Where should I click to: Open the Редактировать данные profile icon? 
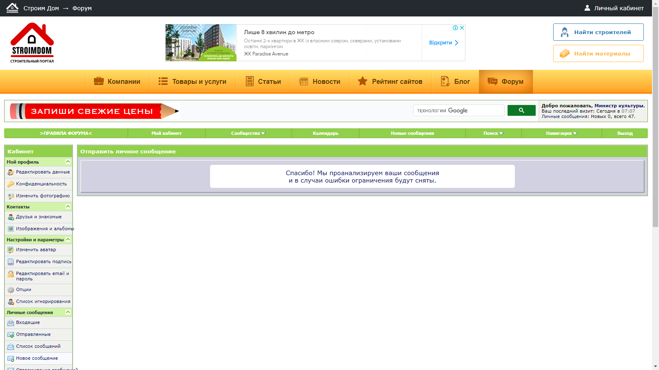click(10, 172)
